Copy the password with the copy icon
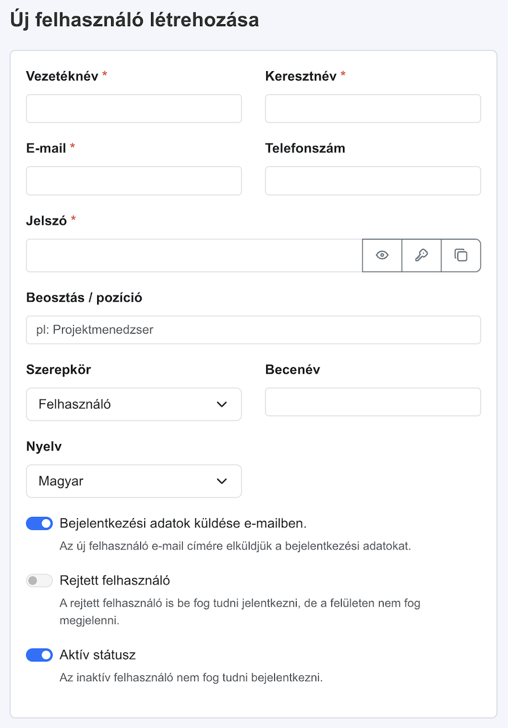 (460, 255)
